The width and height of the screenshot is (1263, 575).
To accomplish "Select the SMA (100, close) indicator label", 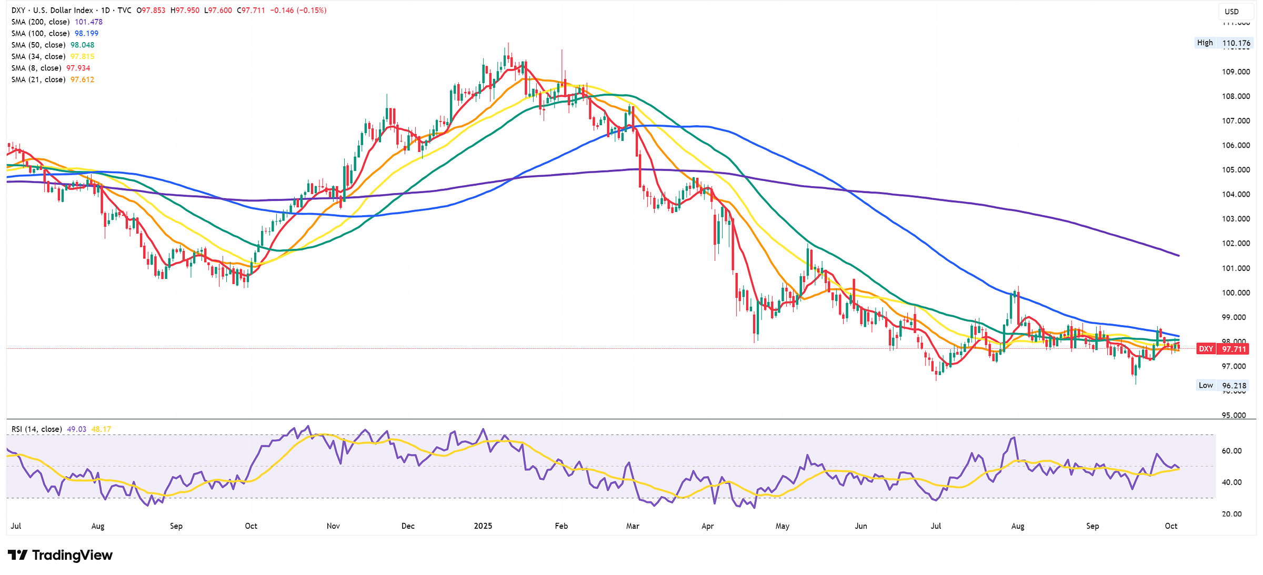I will 41,33.
